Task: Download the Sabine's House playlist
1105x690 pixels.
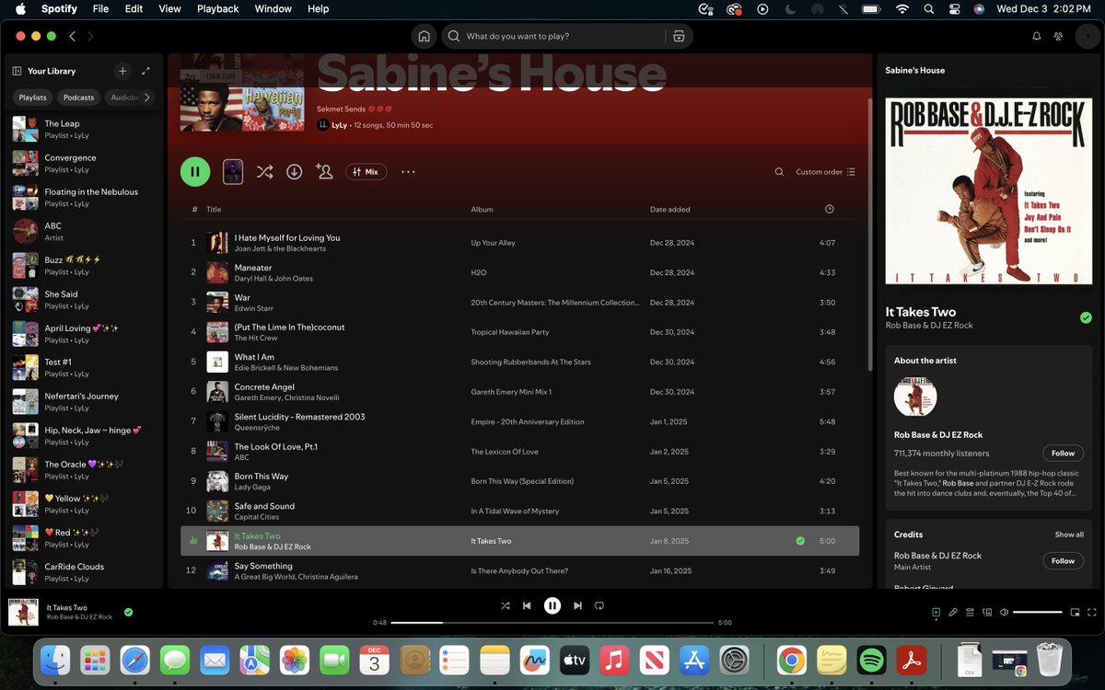Action: pos(295,172)
